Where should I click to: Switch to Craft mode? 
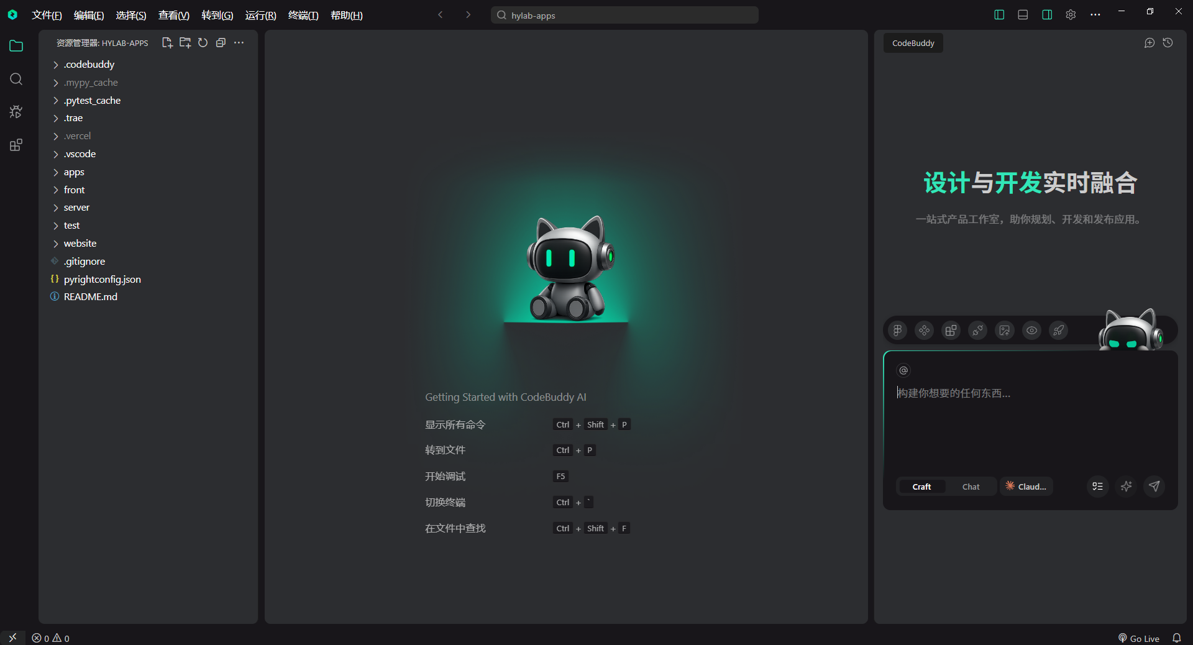click(921, 487)
